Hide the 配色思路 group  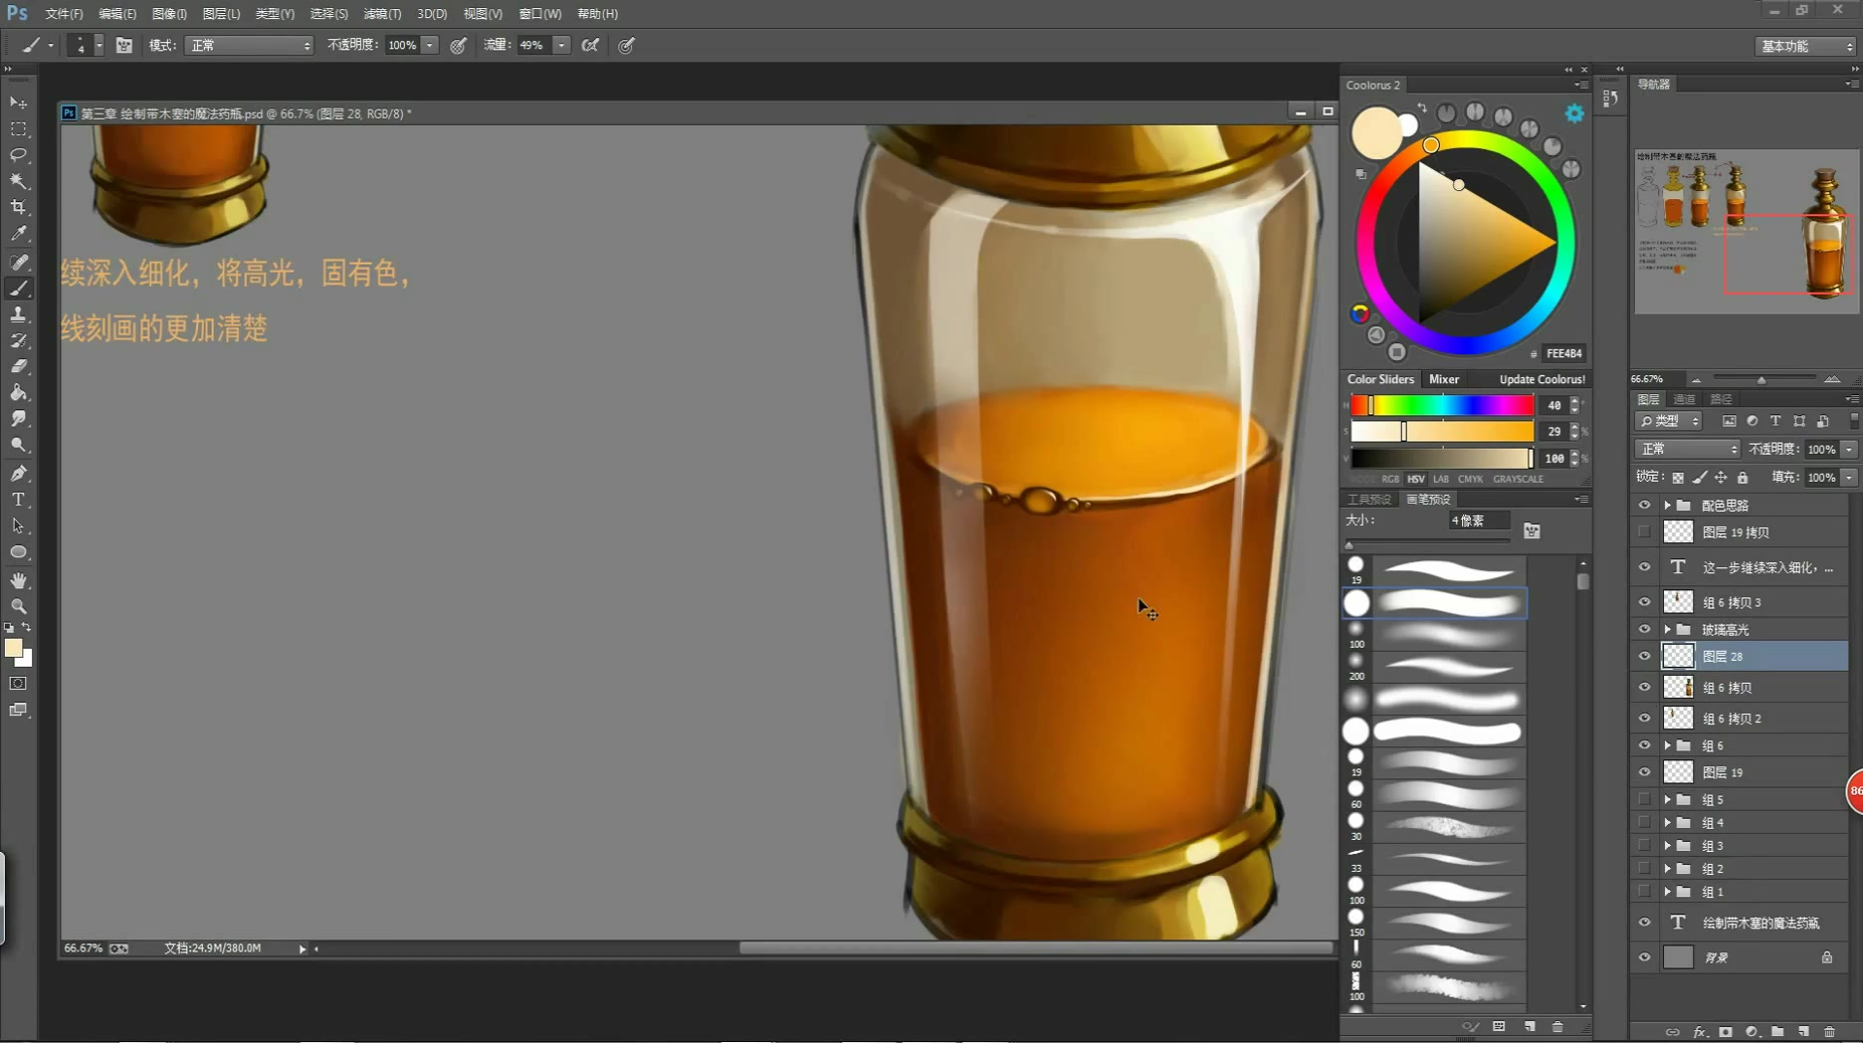1644,506
